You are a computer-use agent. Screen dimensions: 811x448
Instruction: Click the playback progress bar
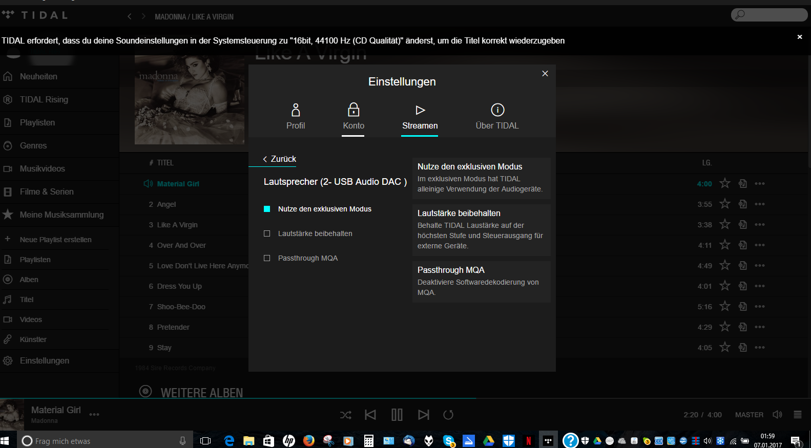(x=405, y=398)
